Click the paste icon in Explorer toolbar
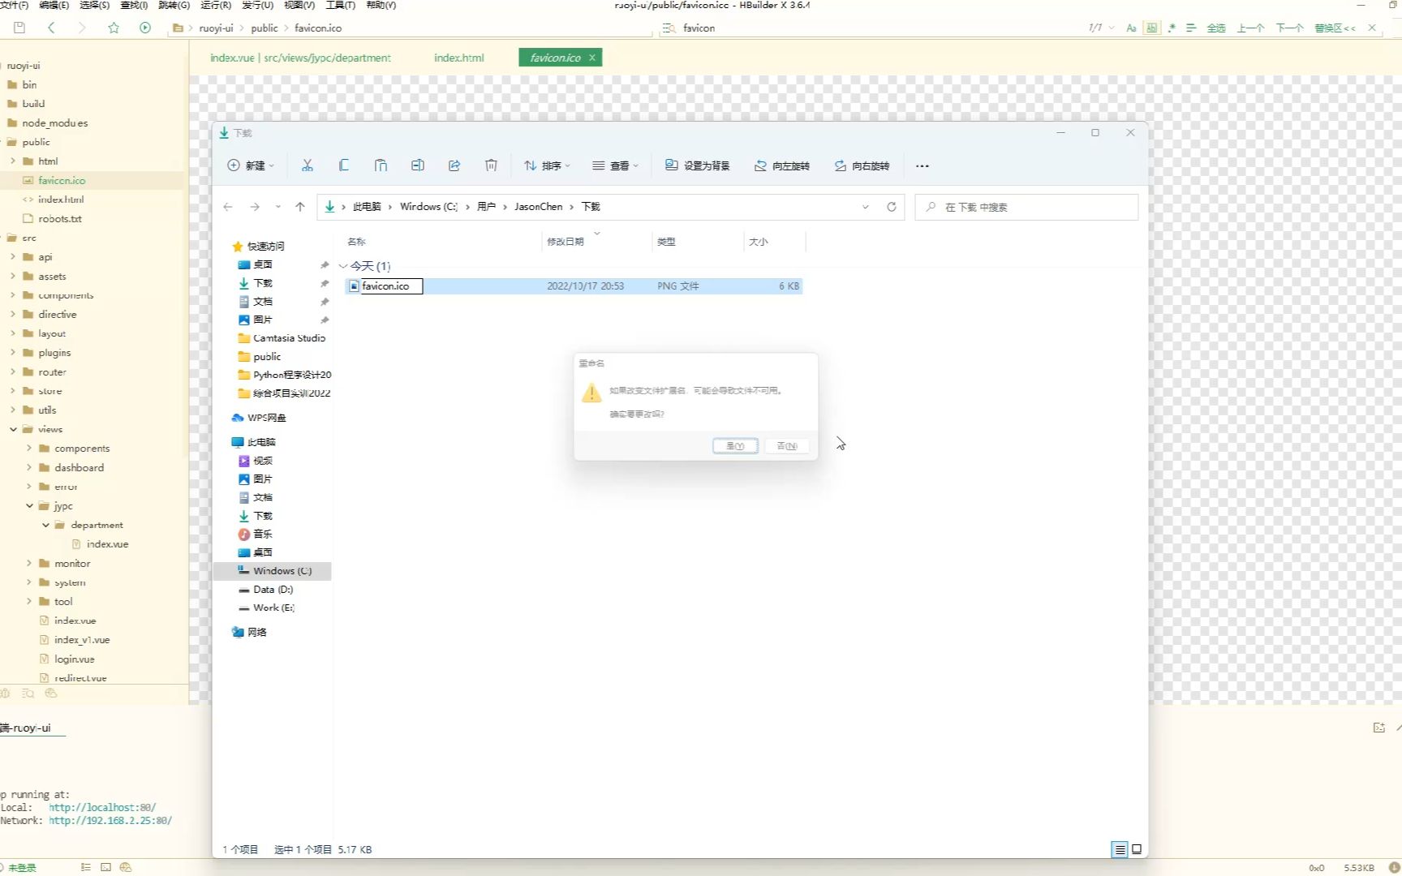Image resolution: width=1402 pixels, height=876 pixels. point(381,165)
